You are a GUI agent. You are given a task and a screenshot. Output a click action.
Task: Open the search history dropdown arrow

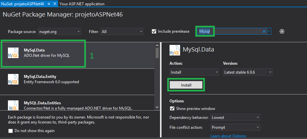click(269, 31)
